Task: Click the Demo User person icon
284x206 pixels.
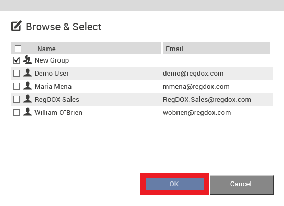Action: tap(28, 72)
